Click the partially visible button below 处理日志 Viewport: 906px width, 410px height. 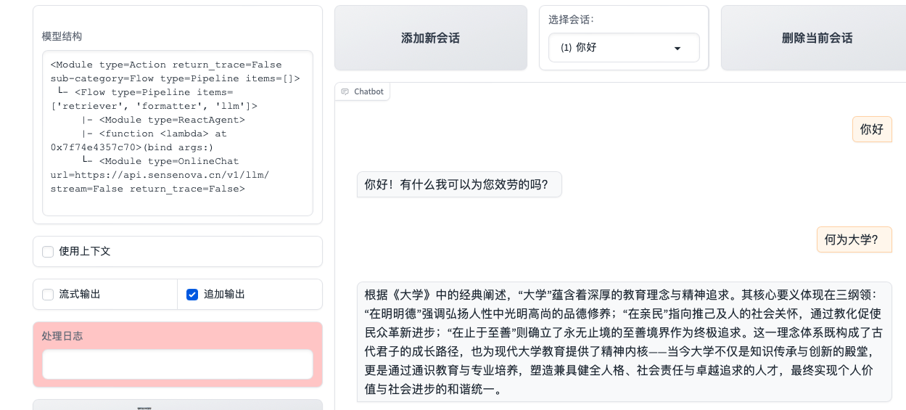click(x=178, y=405)
